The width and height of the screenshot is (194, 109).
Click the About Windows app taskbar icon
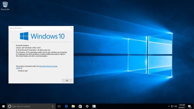point(94,106)
